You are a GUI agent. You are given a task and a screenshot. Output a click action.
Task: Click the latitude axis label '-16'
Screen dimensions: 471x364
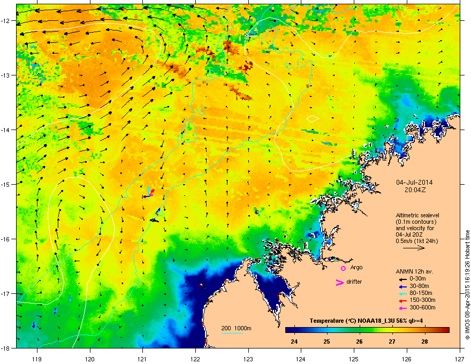[x=6, y=239]
